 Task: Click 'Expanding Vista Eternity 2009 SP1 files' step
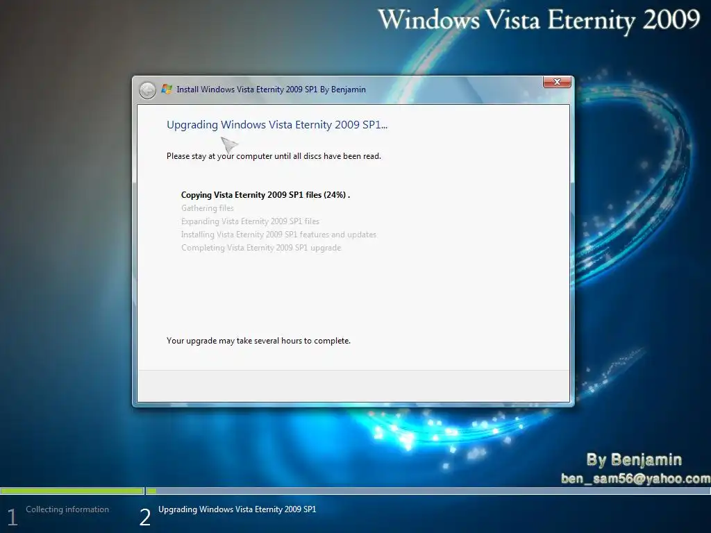click(250, 221)
